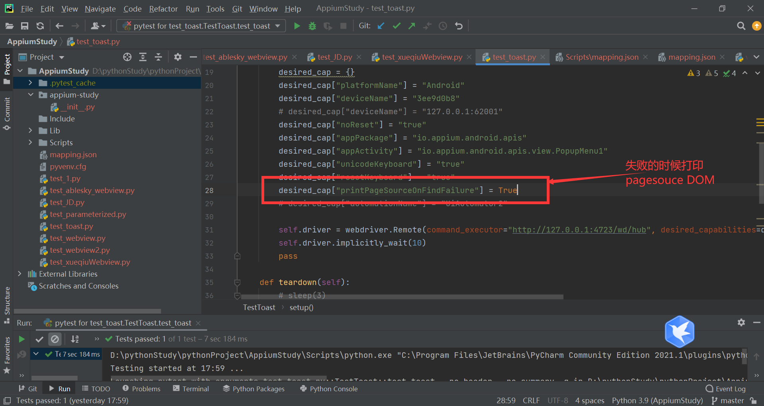The width and height of the screenshot is (764, 406).
Task: Toggle the test sort order button in Run panel
Action: [x=75, y=339]
